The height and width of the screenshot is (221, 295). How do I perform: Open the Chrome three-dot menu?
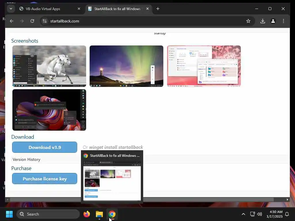283,21
